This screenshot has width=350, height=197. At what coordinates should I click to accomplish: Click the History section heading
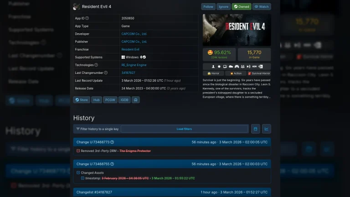click(x=84, y=118)
